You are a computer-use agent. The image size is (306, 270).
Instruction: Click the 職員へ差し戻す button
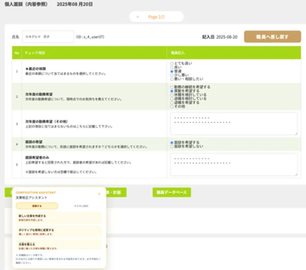pos(272,36)
